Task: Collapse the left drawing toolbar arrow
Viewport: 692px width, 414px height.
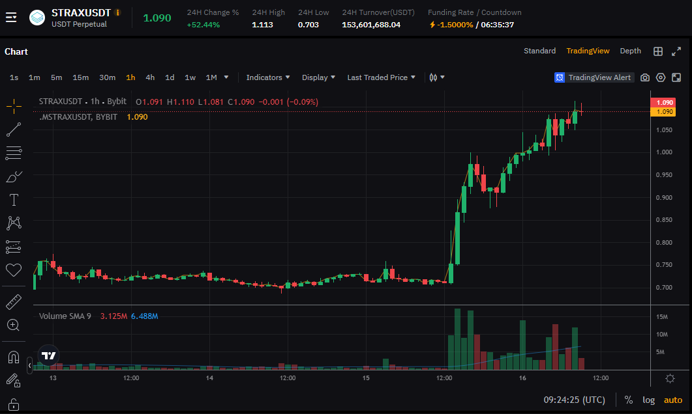Action: point(29,365)
